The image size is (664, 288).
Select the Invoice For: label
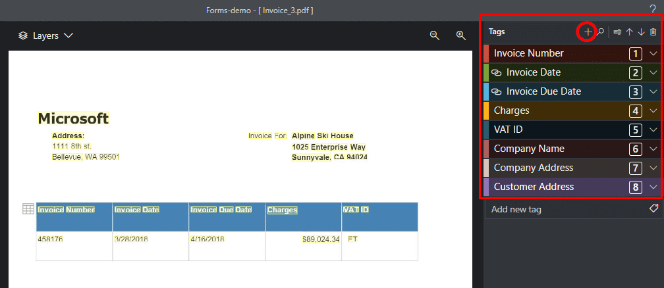tap(267, 135)
